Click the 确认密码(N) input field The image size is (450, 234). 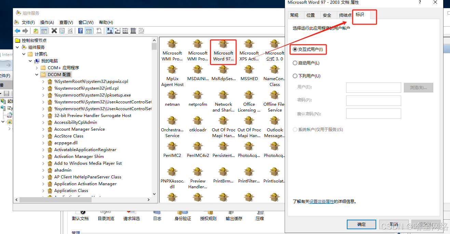click(x=373, y=114)
